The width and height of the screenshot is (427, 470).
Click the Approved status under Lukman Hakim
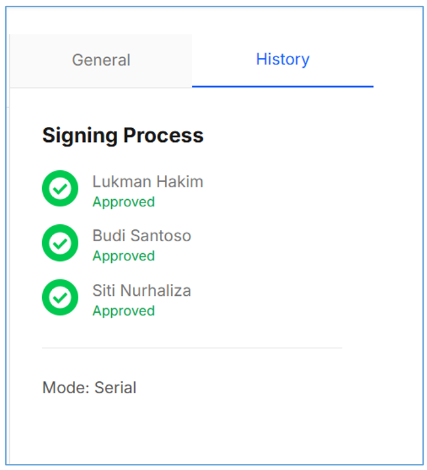[x=124, y=202]
